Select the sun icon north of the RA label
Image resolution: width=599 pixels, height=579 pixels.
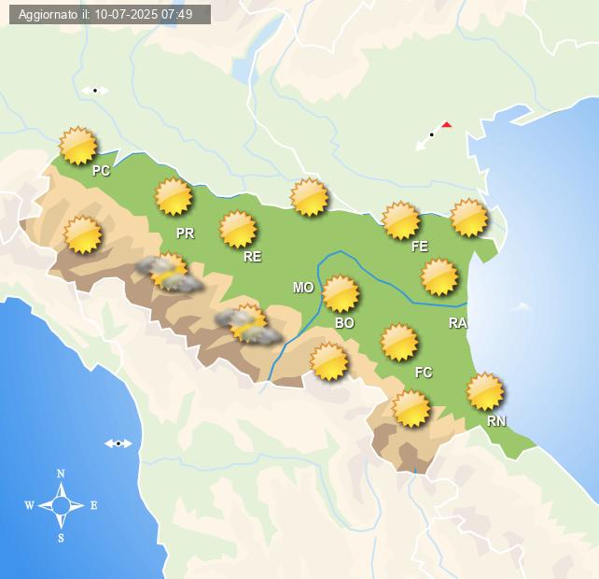(x=439, y=277)
